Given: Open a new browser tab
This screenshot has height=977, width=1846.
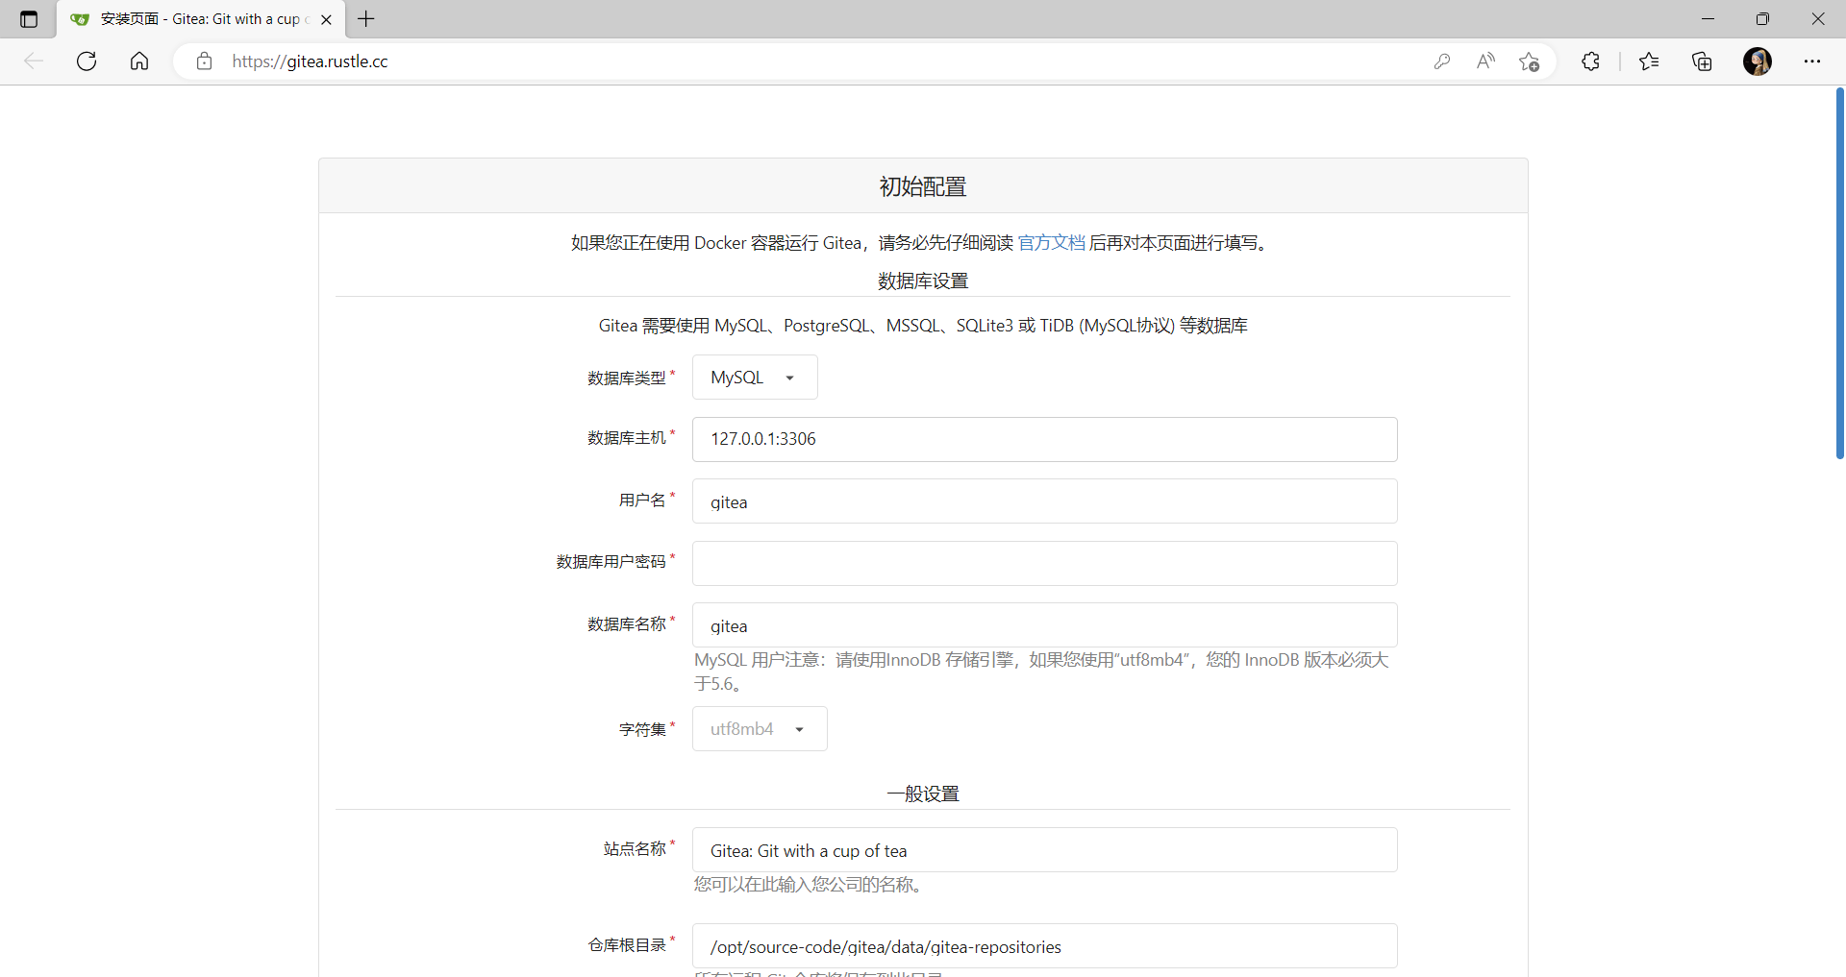Looking at the screenshot, I should tap(366, 19).
